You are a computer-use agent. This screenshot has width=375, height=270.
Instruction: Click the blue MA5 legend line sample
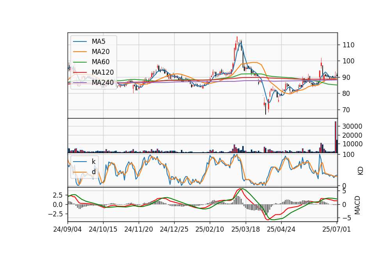80,41
